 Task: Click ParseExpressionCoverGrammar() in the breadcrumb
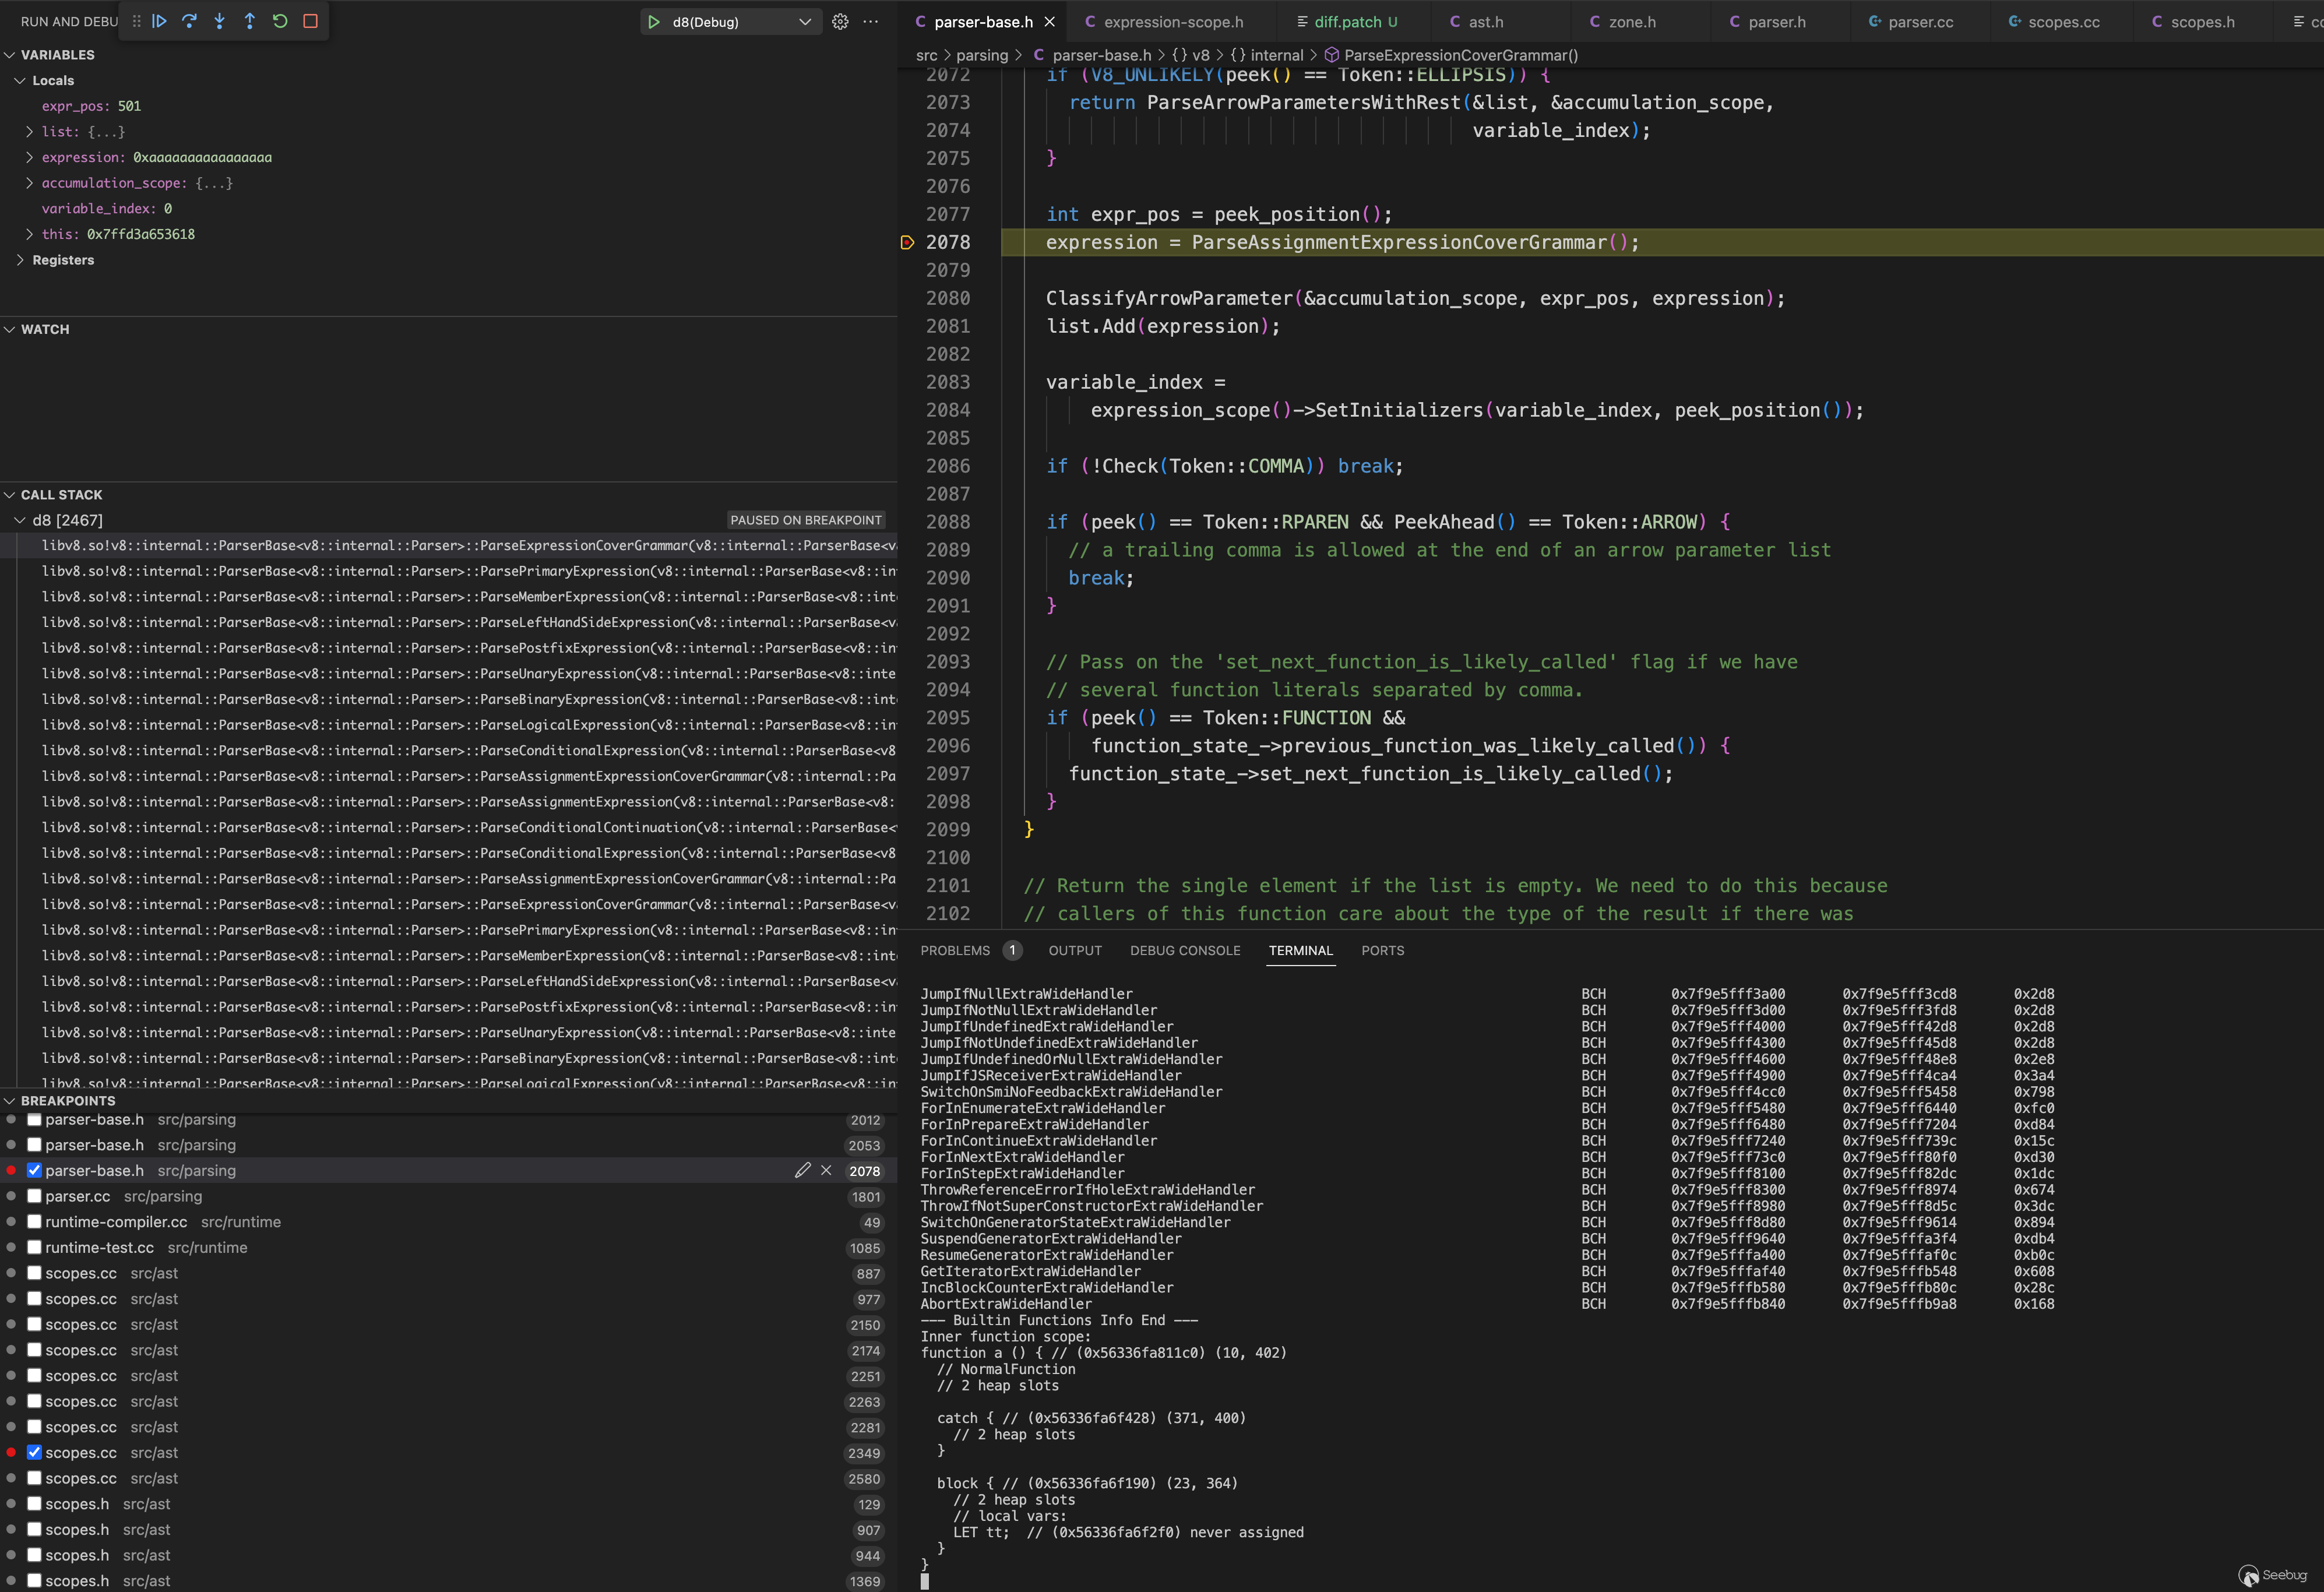coord(1460,55)
